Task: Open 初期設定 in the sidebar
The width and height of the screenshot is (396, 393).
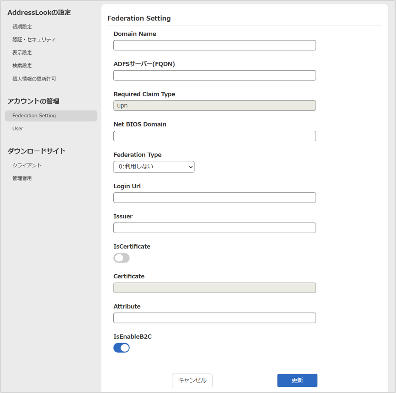Action: click(x=22, y=27)
